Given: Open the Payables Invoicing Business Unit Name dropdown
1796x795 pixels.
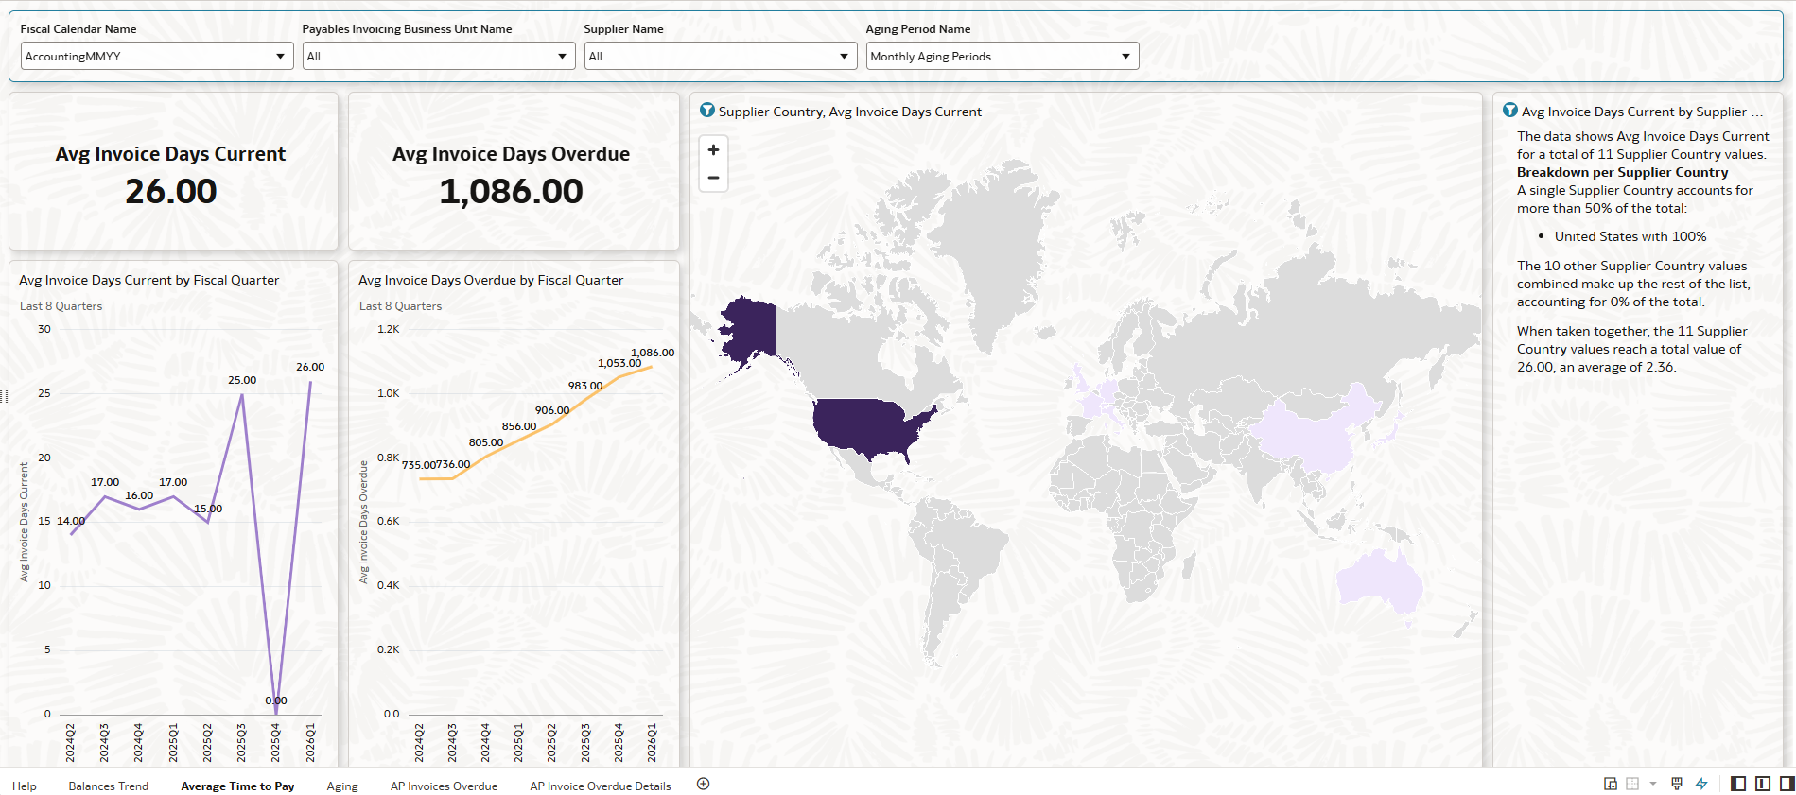Looking at the screenshot, I should tap(439, 56).
